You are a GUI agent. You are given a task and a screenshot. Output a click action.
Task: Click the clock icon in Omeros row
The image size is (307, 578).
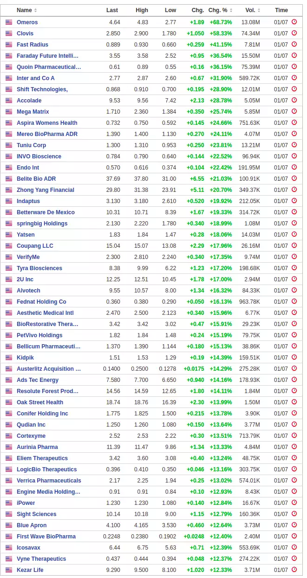click(294, 22)
